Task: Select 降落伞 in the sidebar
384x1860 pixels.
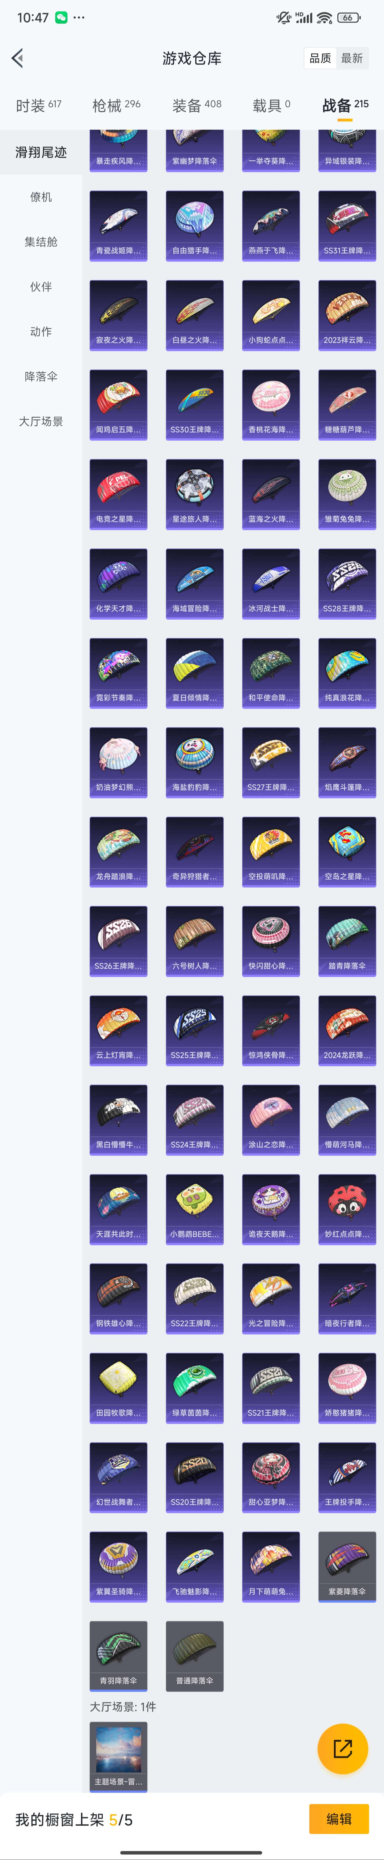Action: pos(41,376)
